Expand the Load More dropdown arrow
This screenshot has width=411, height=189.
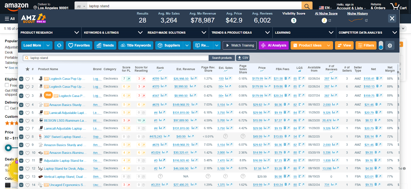tap(48, 45)
